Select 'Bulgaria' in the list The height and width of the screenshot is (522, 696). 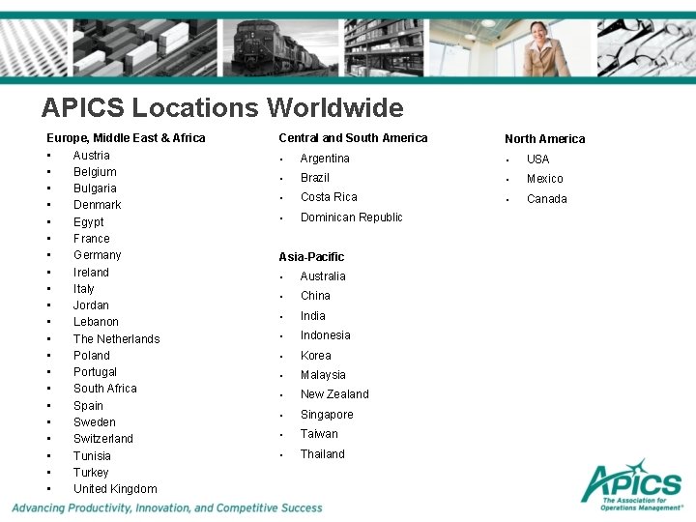[95, 188]
